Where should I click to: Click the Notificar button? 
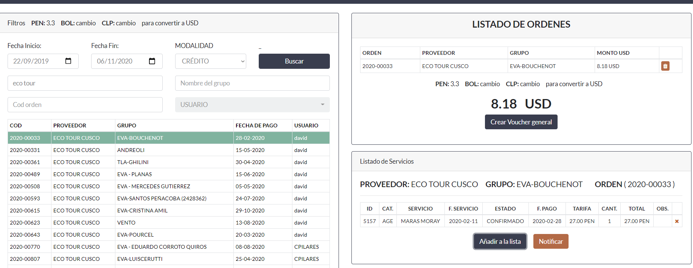click(x=550, y=242)
